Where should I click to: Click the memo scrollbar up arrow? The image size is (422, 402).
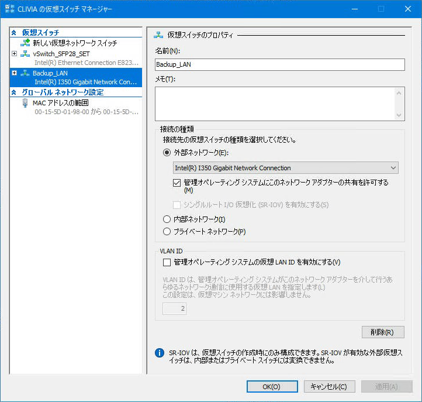click(399, 93)
